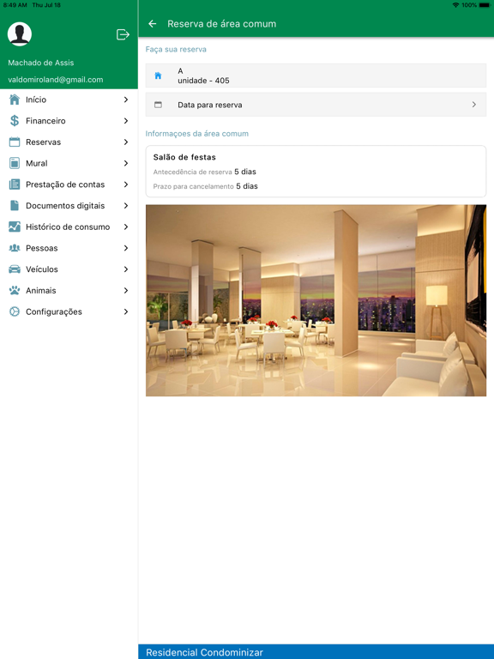494x659 pixels.
Task: Tap the Residencial Condominizar footer bar
Action: (x=316, y=652)
